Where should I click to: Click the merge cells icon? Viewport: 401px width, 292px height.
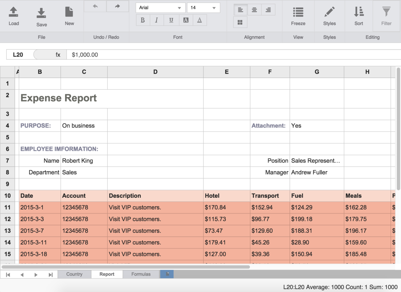pyautogui.click(x=240, y=22)
